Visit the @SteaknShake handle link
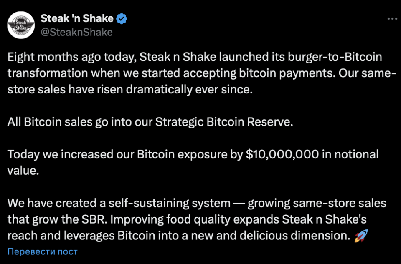This screenshot has width=401, height=264. [x=76, y=32]
